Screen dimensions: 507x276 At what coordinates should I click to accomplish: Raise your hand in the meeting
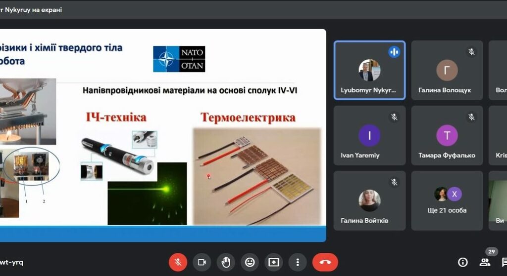click(226, 262)
